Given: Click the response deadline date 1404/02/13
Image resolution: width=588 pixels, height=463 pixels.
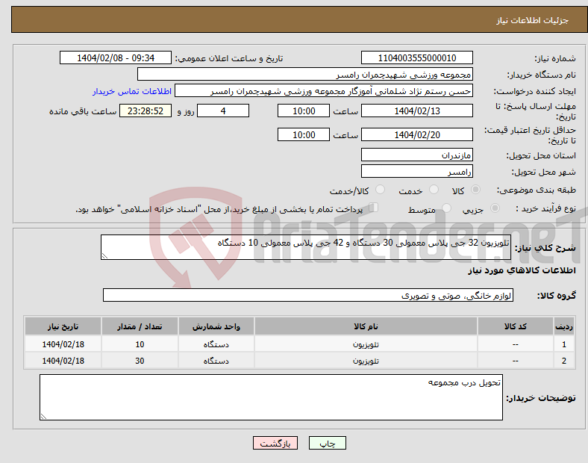Looking at the screenshot, I should [417, 111].
